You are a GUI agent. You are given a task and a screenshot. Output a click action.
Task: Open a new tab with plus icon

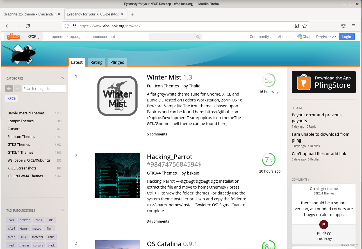(133, 14)
